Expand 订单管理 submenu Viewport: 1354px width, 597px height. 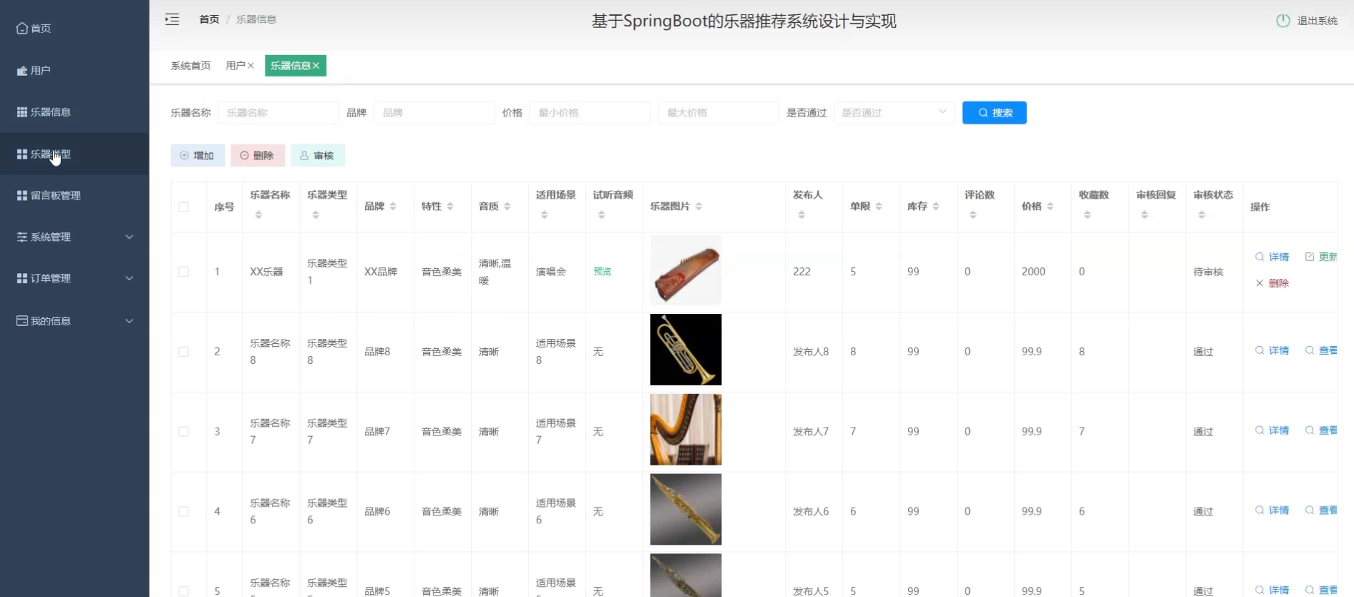(74, 278)
